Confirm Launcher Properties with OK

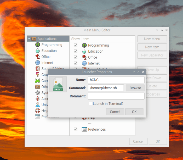(x=134, y=112)
